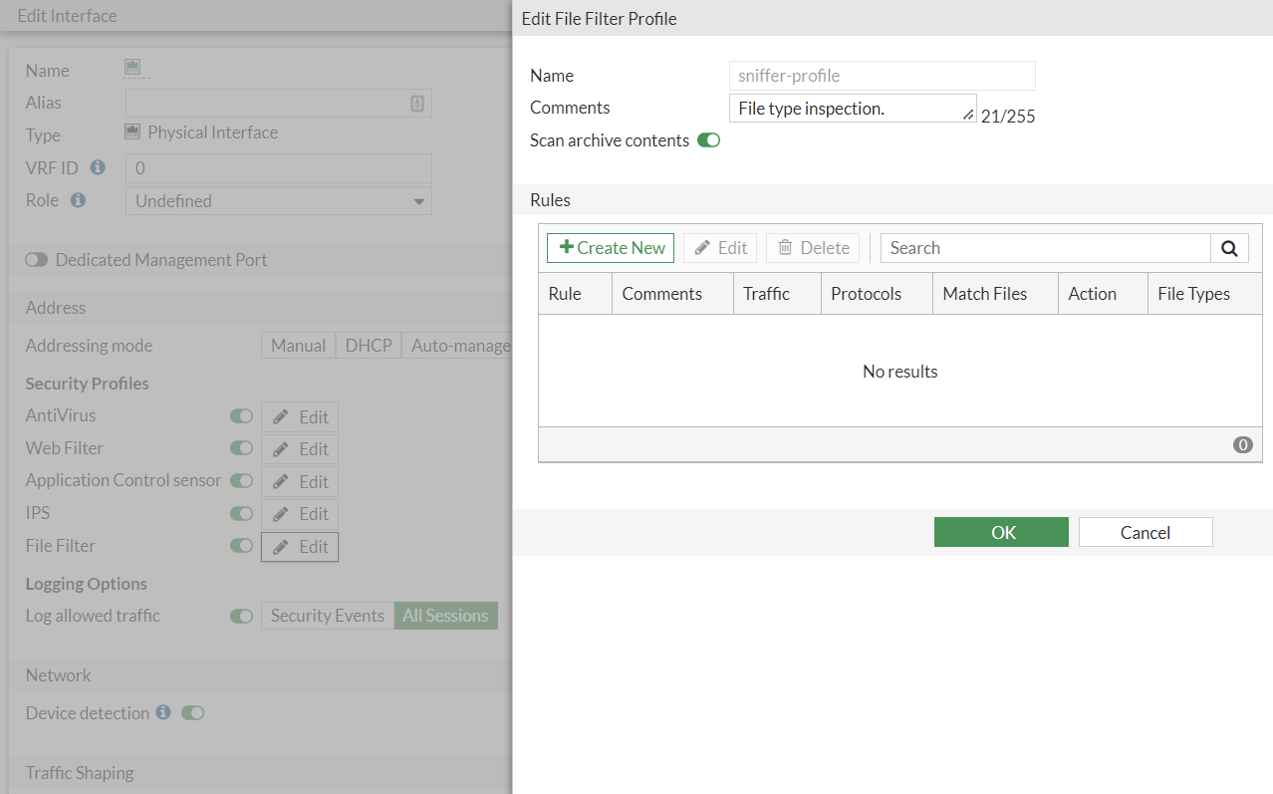Click the VRF ID info icon
Screen dimensions: 1273x794
(98, 167)
